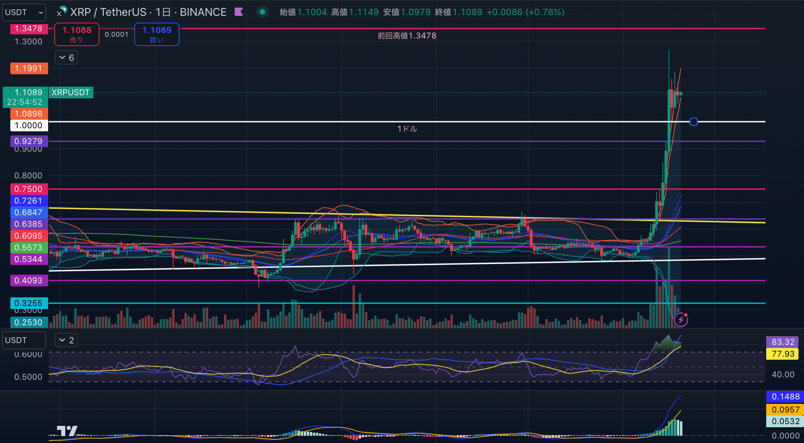The width and height of the screenshot is (804, 443).
Task: Click the 0.7261 blue price axis label
Action: click(x=29, y=201)
